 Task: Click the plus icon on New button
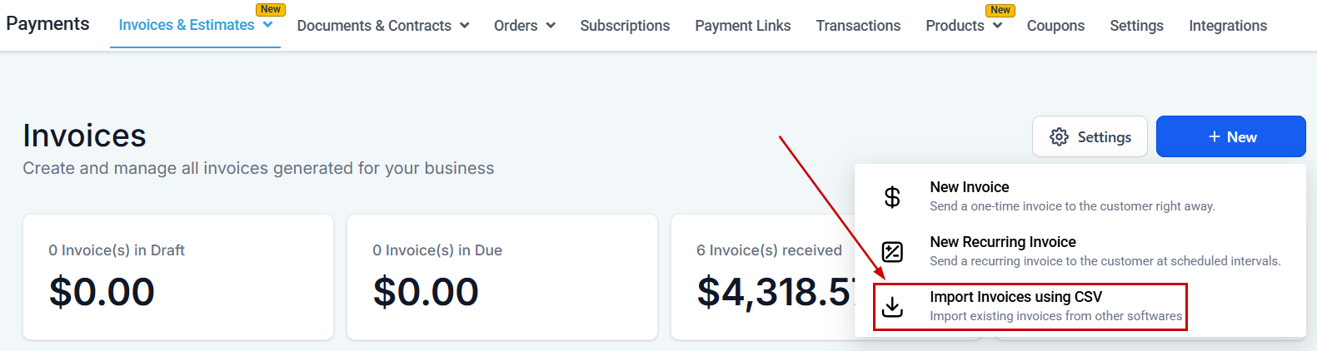1215,137
